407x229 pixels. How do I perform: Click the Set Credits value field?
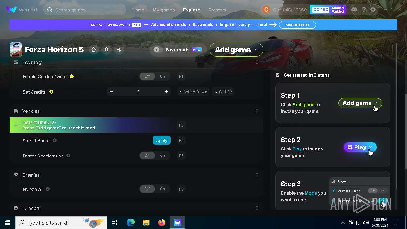pos(139,92)
